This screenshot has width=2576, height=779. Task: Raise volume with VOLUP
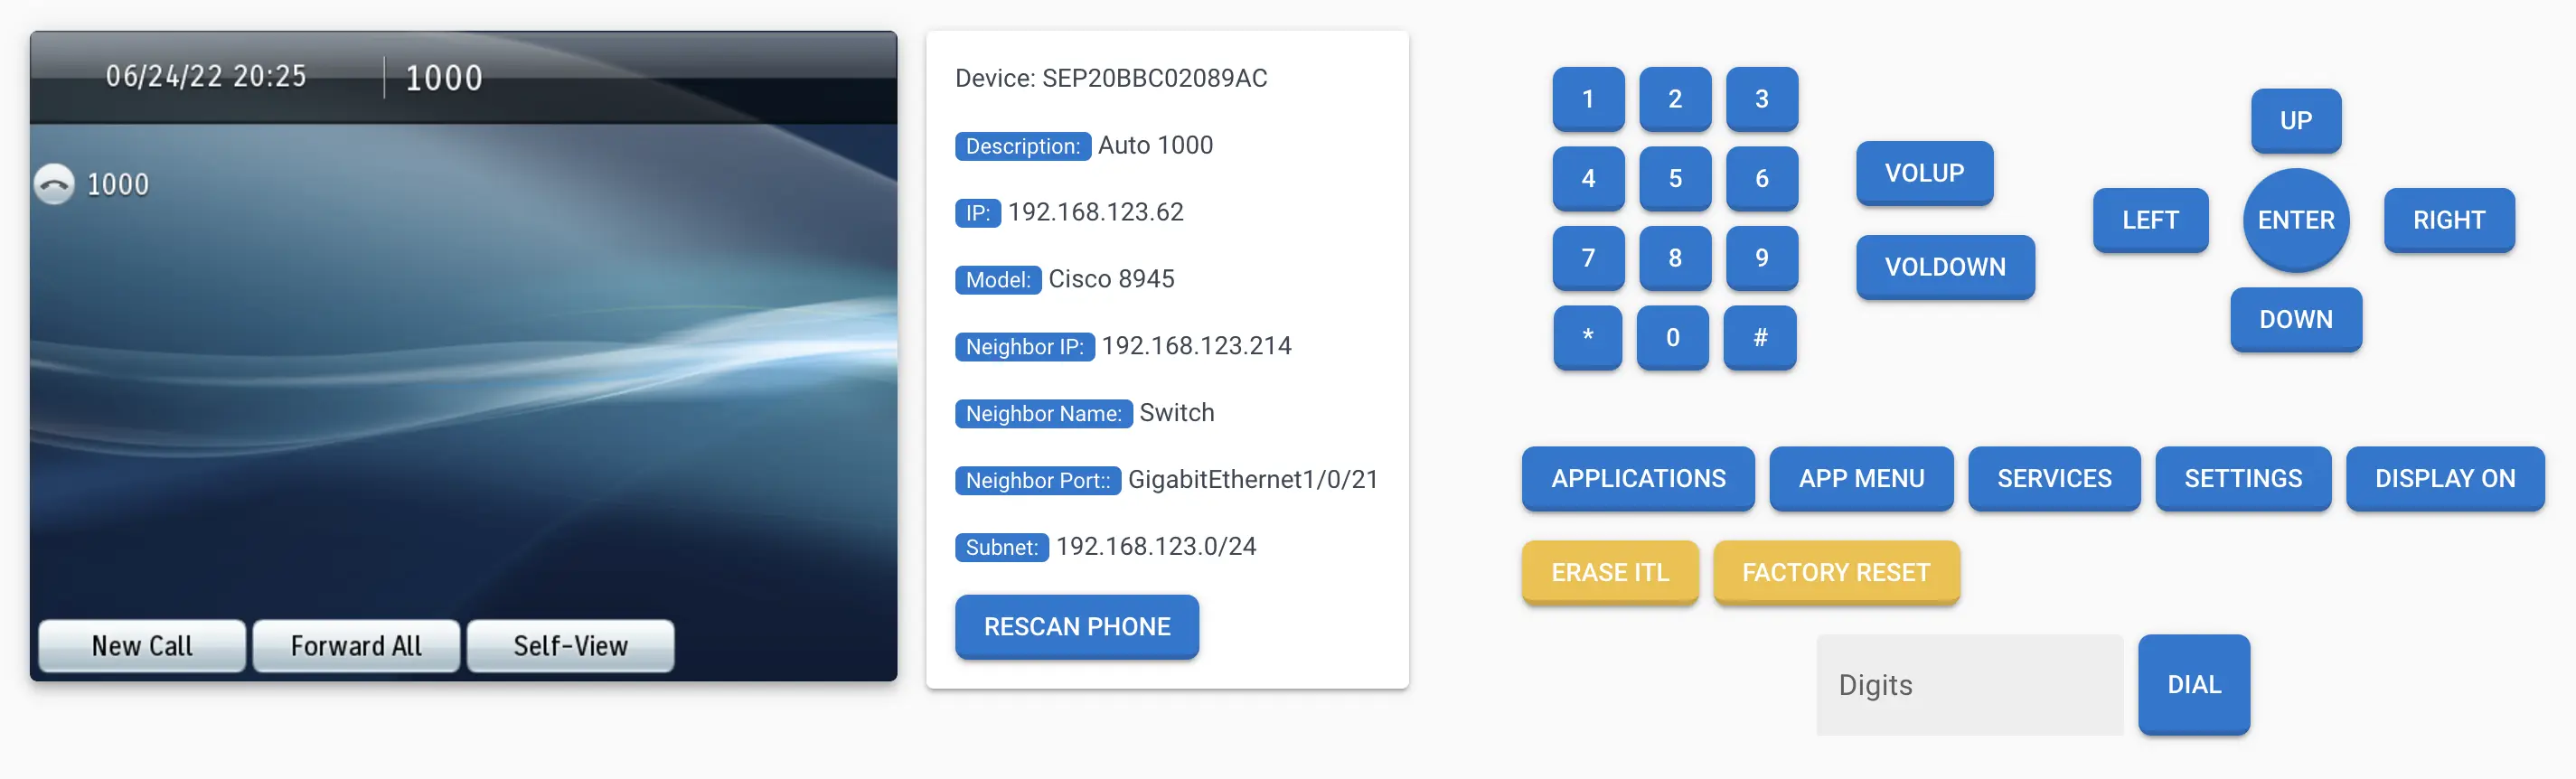pos(1923,173)
